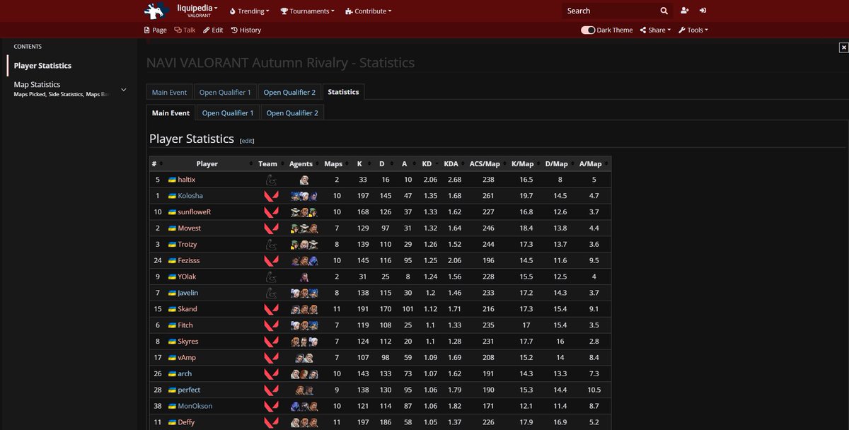Toggle the Dark Theme switch

pyautogui.click(x=587, y=30)
